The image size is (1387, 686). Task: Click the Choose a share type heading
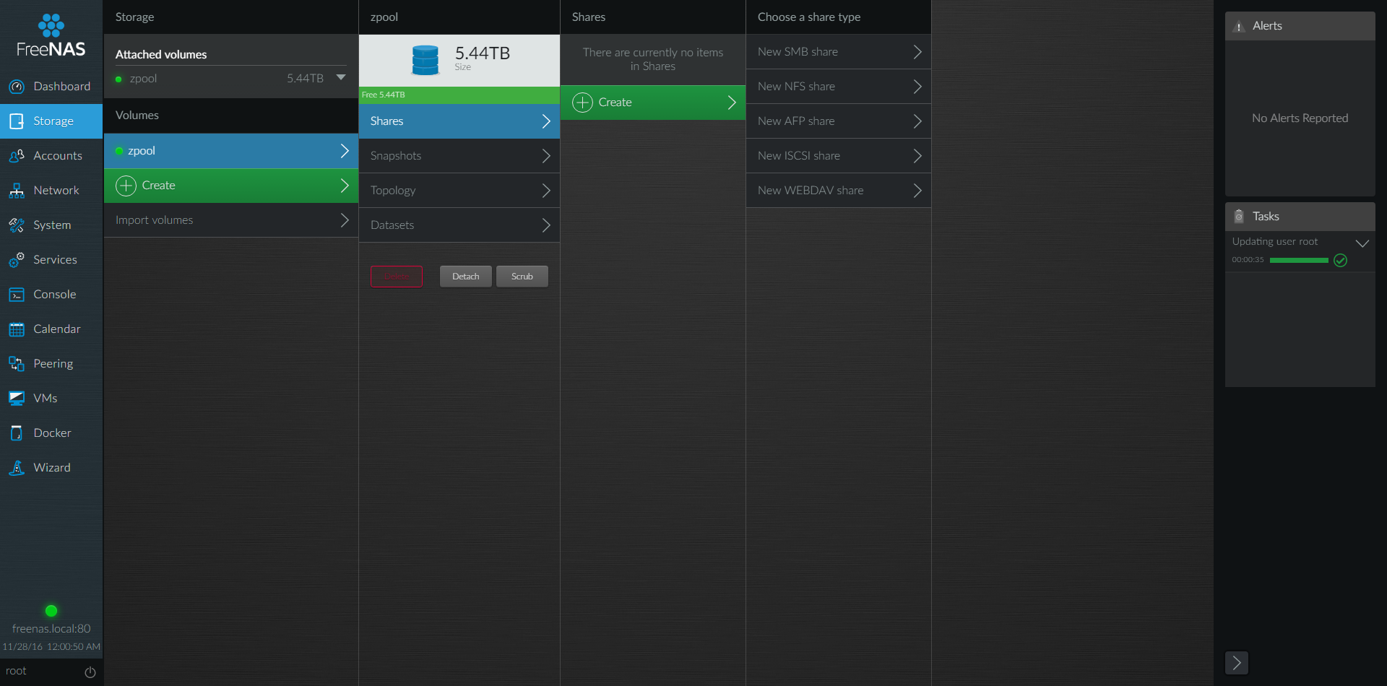tap(809, 17)
